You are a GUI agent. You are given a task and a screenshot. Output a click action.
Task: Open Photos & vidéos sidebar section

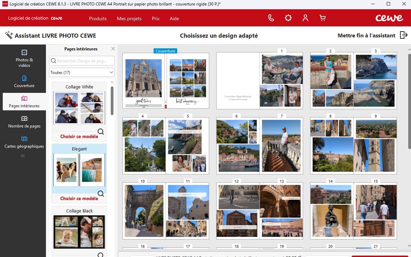coord(24,58)
